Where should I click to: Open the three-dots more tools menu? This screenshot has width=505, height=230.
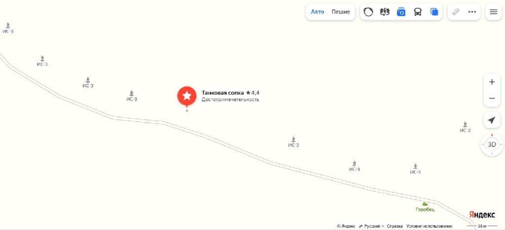coord(472,12)
